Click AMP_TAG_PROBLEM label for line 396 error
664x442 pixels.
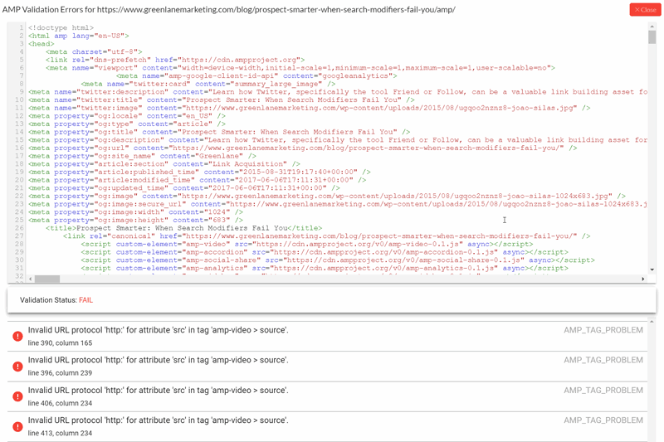tap(603, 360)
